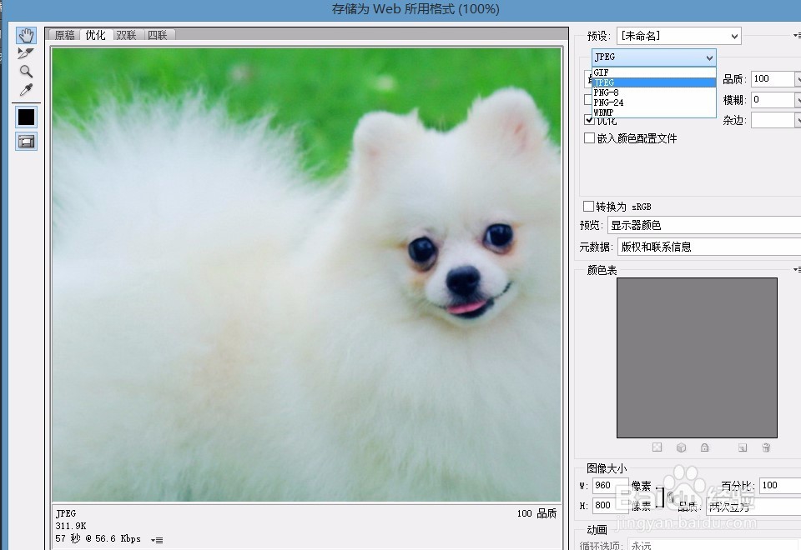
Task: Open the 品质 quality slider arrow
Action: (x=798, y=78)
